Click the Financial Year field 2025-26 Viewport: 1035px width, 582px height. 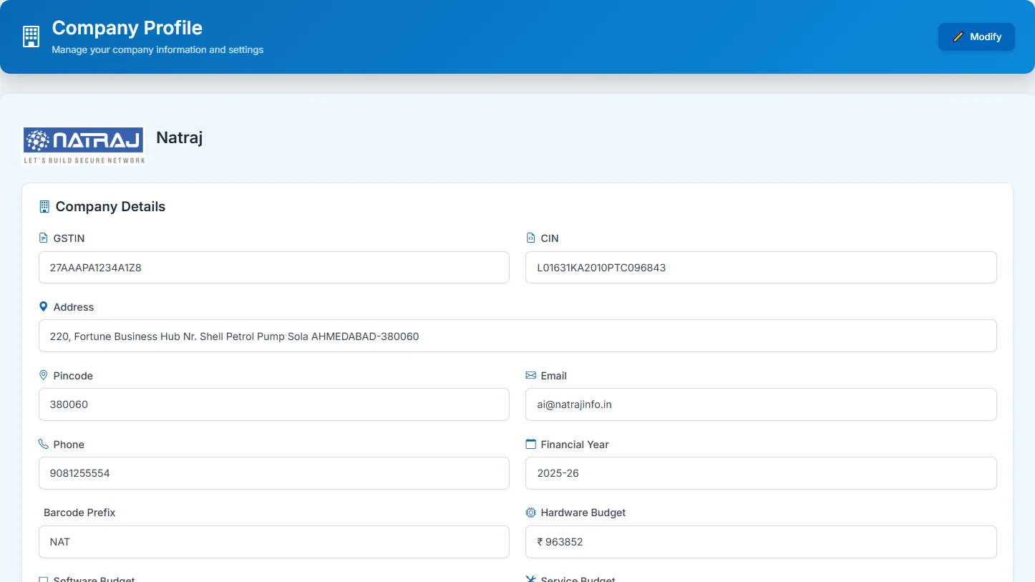coord(761,473)
